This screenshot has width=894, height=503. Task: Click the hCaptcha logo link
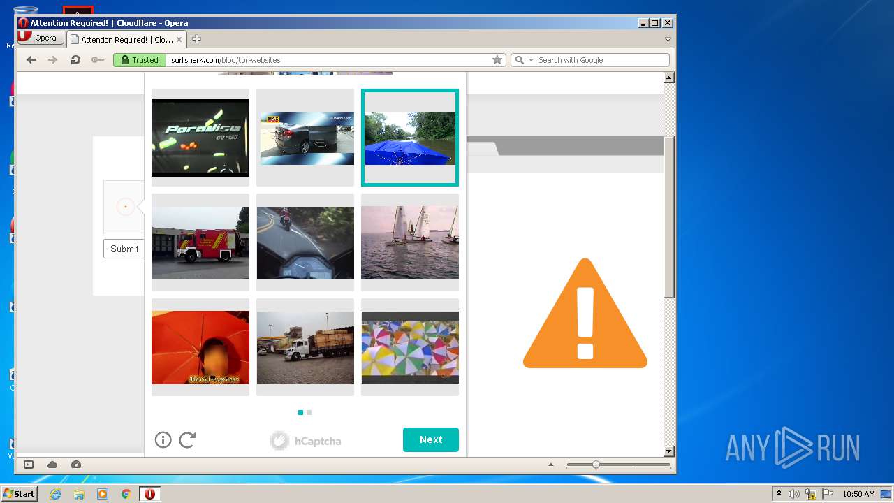pyautogui.click(x=306, y=441)
